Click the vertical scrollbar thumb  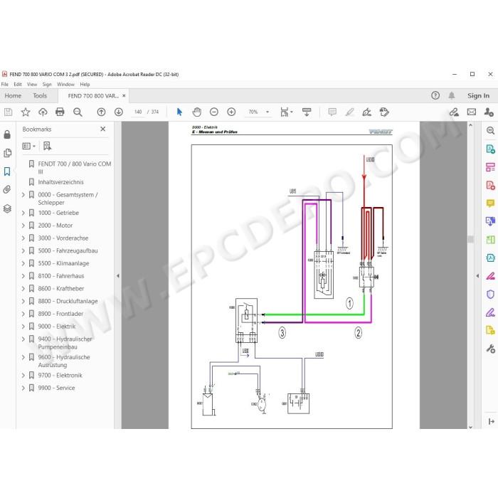[471, 239]
